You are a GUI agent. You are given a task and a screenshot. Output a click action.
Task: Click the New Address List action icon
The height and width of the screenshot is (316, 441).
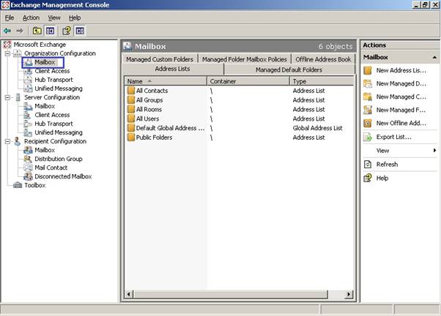point(368,70)
